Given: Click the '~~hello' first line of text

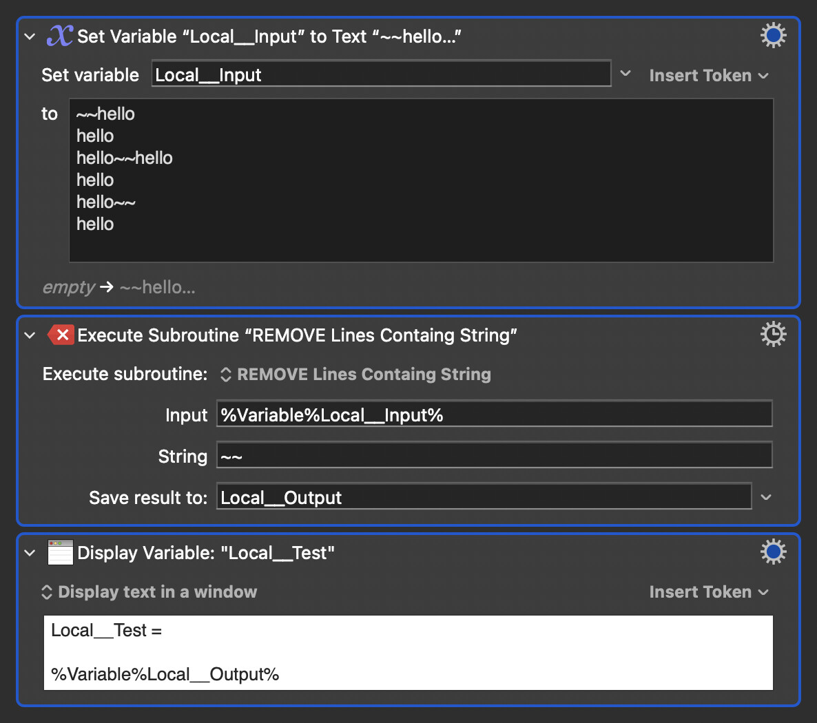Looking at the screenshot, I should [105, 114].
